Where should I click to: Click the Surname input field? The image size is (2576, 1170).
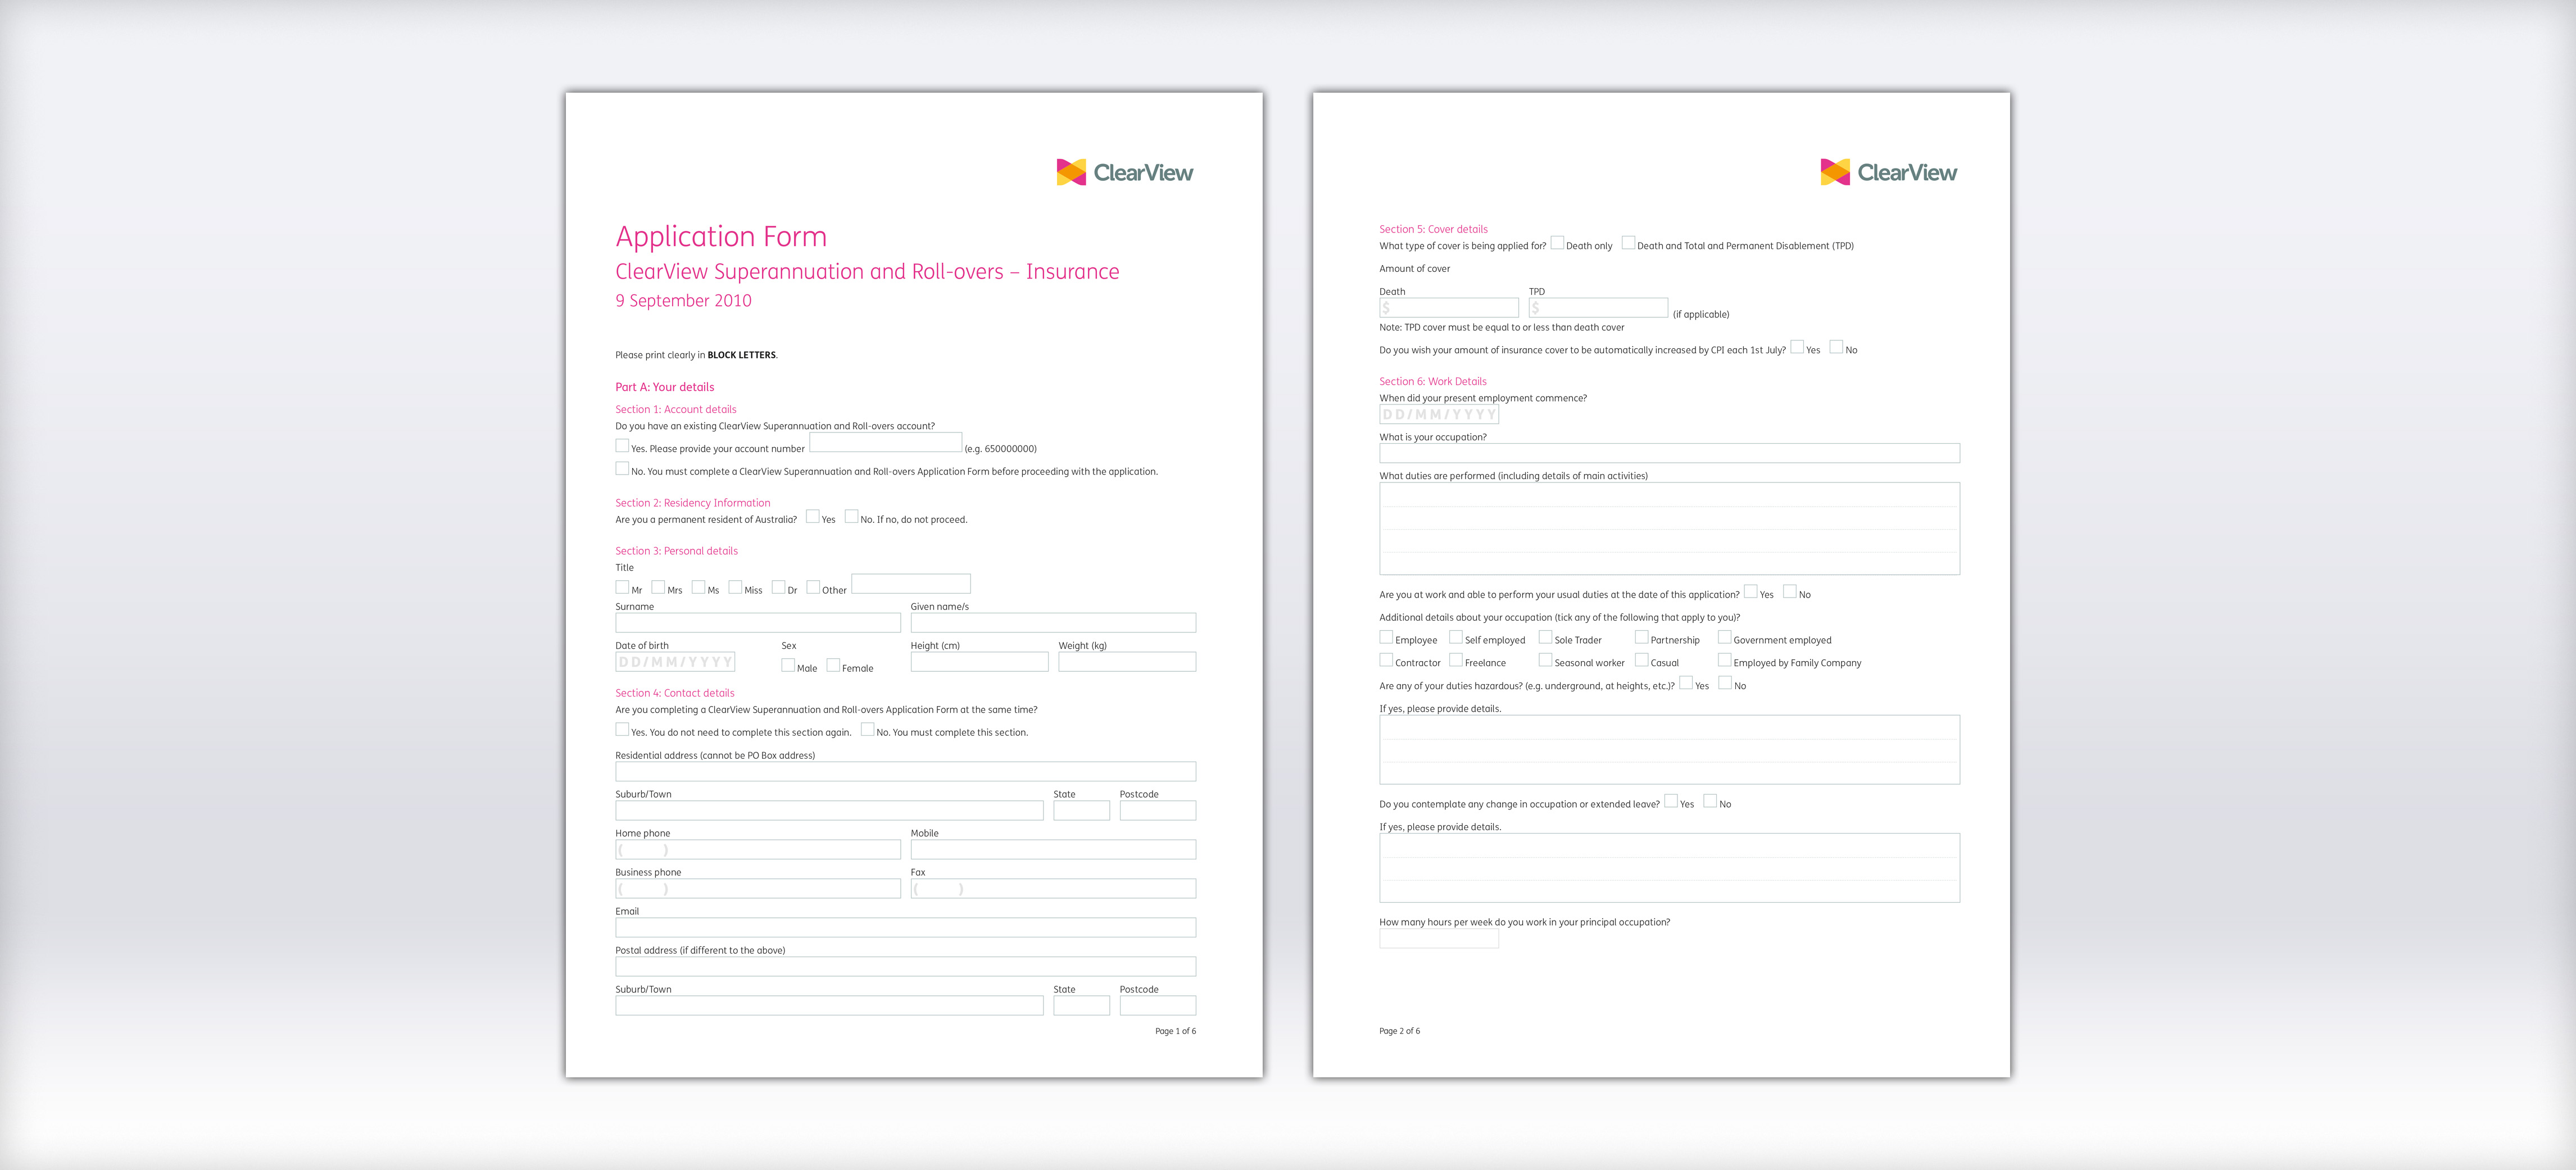(x=757, y=622)
